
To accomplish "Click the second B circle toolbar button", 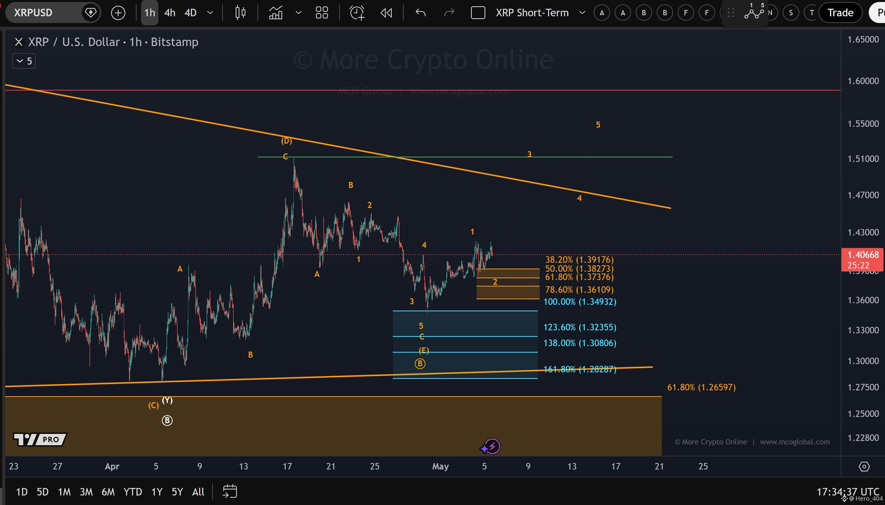I will (665, 13).
